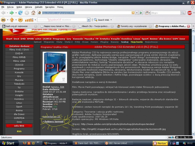This screenshot has height=146, width=195.
Task: Click the green Go arrow beside address bar
Action: [141, 13]
